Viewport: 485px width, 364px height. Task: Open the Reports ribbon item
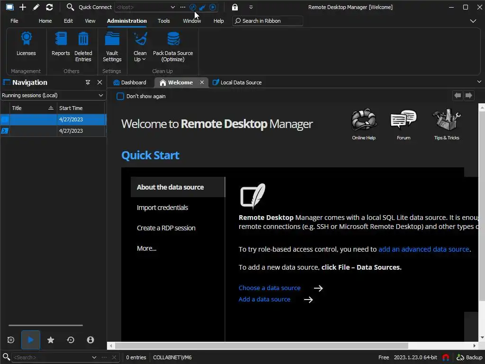(61, 44)
